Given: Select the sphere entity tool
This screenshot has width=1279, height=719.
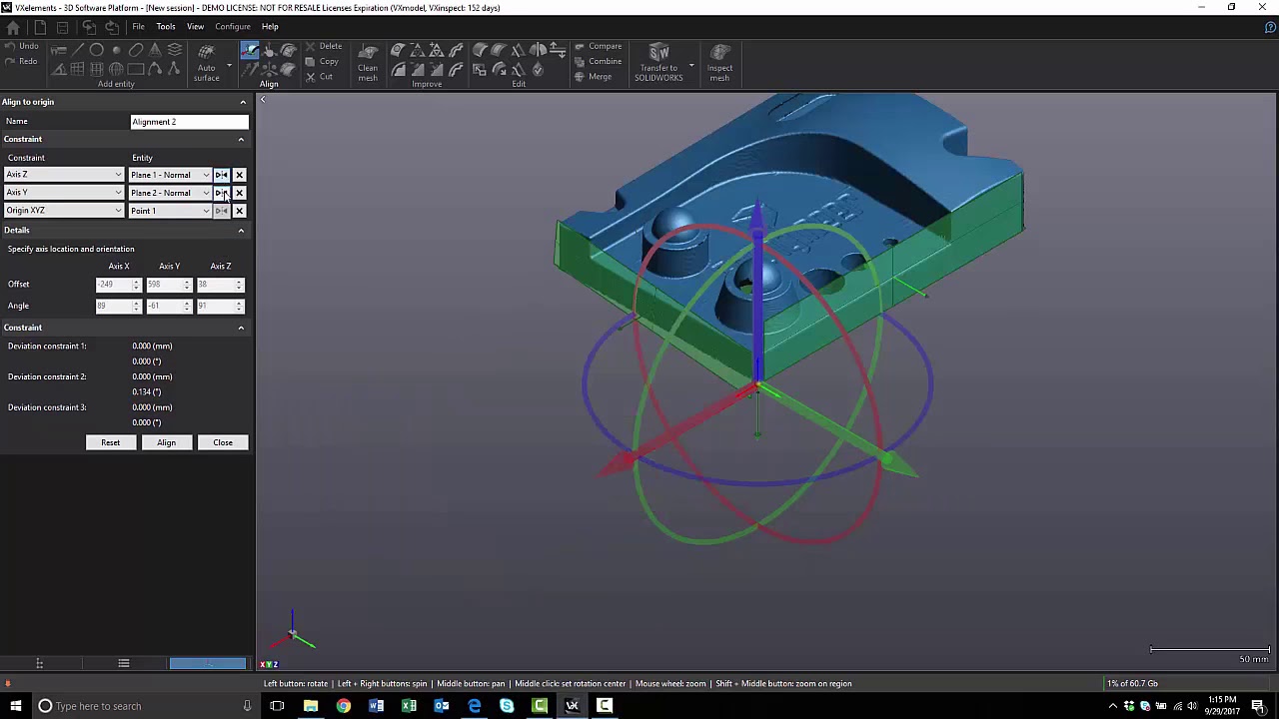Looking at the screenshot, I should click(116, 69).
